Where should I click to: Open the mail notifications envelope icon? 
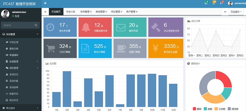click(x=206, y=3)
